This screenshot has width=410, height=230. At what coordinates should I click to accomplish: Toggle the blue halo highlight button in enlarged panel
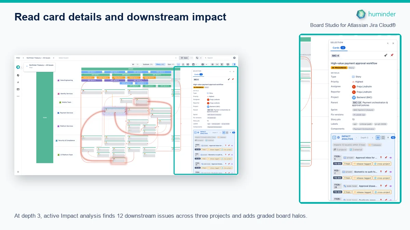point(378,138)
